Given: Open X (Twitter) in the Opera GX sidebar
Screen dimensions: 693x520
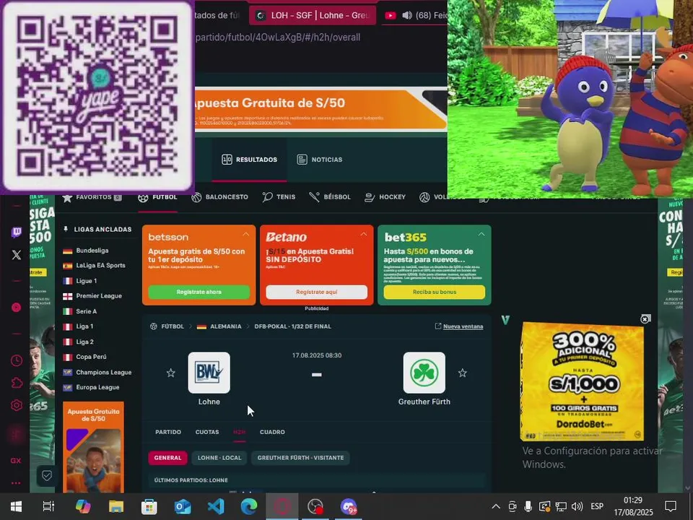Looking at the screenshot, I should click(17, 255).
